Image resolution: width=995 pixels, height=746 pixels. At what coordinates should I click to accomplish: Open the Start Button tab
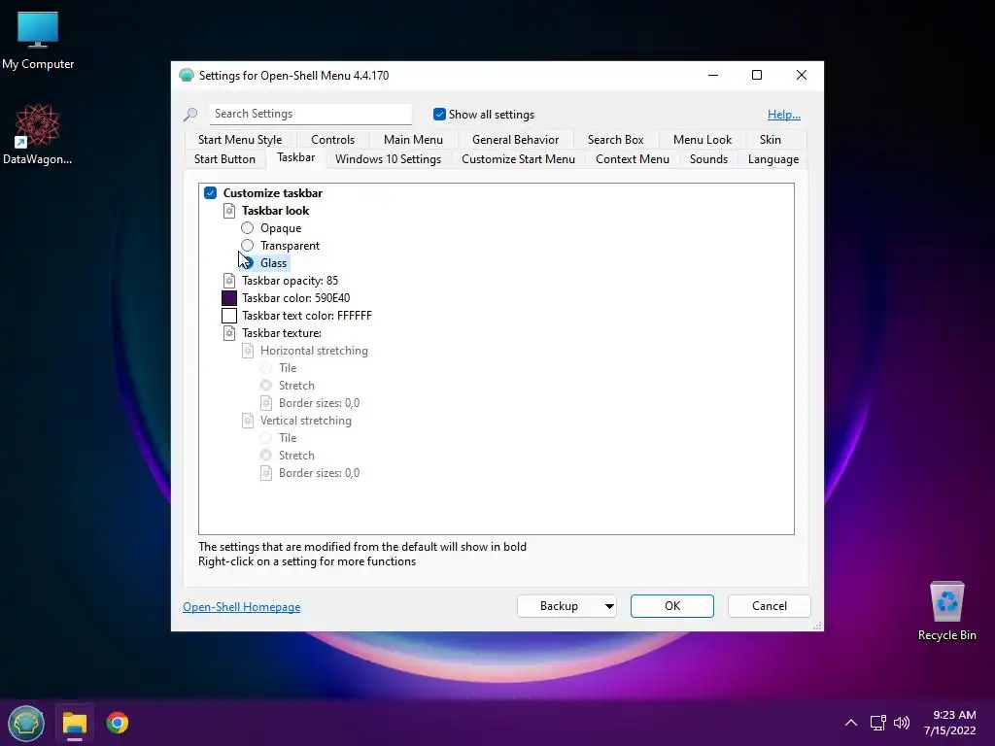click(224, 159)
